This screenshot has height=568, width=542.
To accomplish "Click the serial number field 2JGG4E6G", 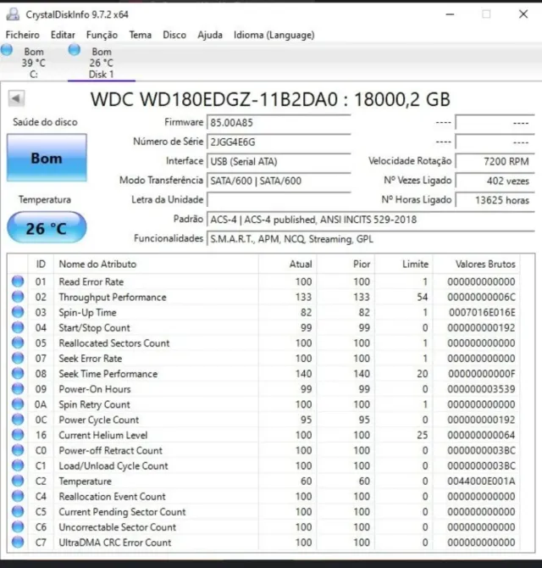I will [x=279, y=142].
